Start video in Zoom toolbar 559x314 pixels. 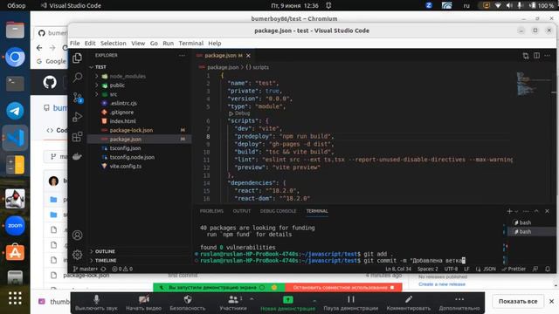[x=143, y=303]
